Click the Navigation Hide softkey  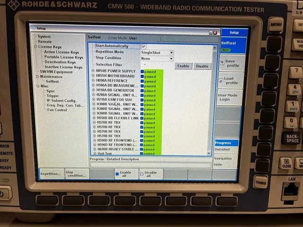point(225,161)
